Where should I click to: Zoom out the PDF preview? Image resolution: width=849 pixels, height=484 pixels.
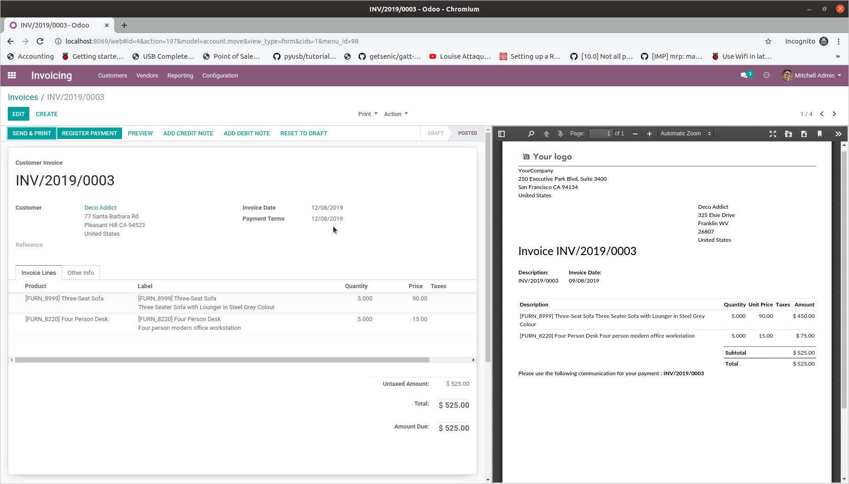pos(635,134)
